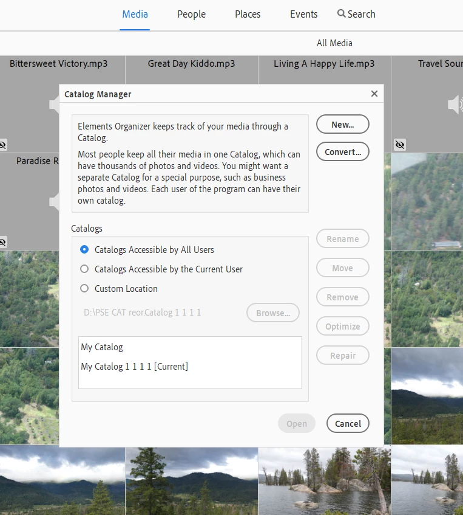
Task: Click the Remove catalog button
Action: [x=343, y=297]
